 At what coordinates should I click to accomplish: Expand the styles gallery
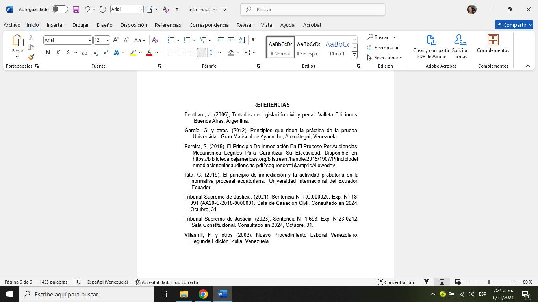(x=354, y=55)
